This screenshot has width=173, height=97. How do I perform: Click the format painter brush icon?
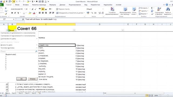point(6,14)
